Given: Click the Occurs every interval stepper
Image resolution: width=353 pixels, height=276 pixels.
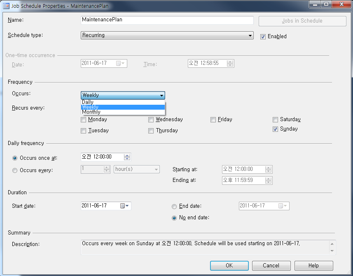Looking at the screenshot, I should 107,169.
